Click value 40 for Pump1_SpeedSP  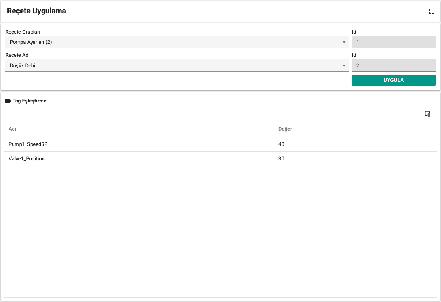pyautogui.click(x=281, y=144)
